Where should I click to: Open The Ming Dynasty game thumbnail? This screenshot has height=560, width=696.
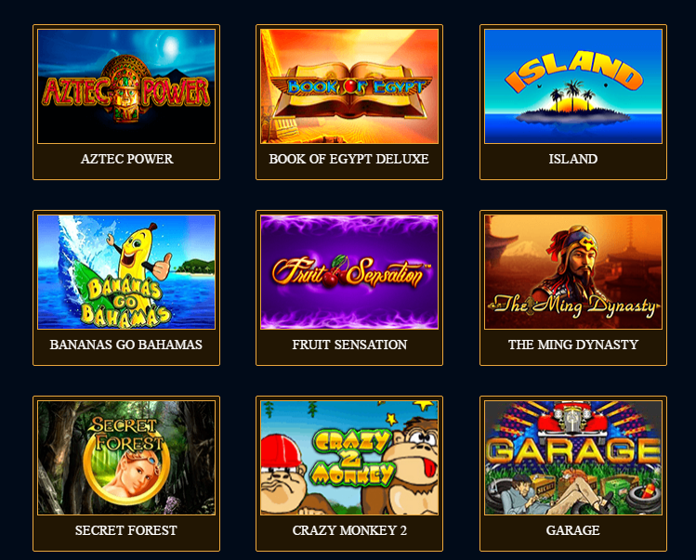pyautogui.click(x=573, y=272)
